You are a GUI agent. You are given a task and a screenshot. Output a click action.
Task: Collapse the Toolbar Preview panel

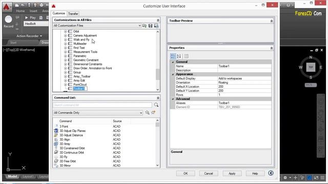click(272, 21)
